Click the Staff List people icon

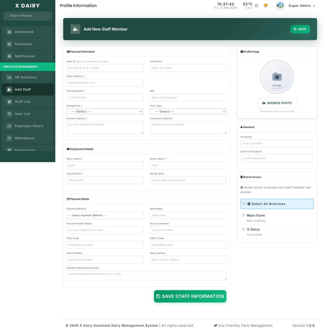coord(9,102)
